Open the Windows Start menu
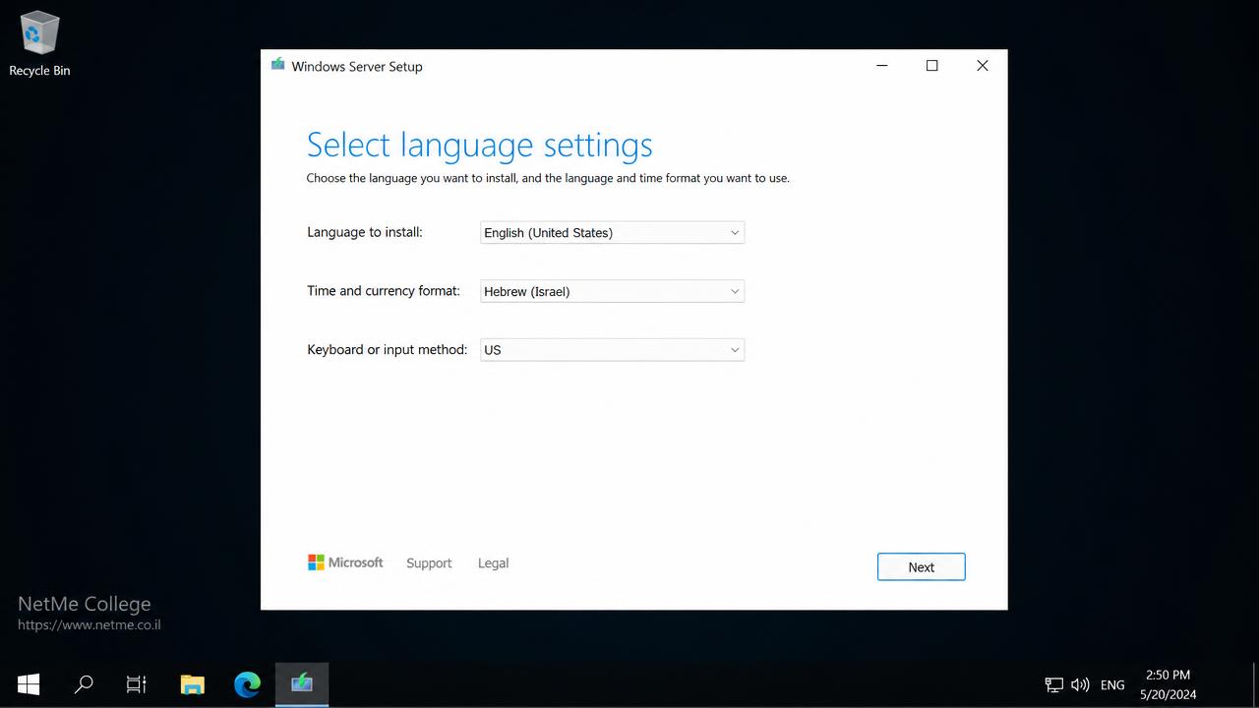The height and width of the screenshot is (708, 1259). [x=29, y=684]
